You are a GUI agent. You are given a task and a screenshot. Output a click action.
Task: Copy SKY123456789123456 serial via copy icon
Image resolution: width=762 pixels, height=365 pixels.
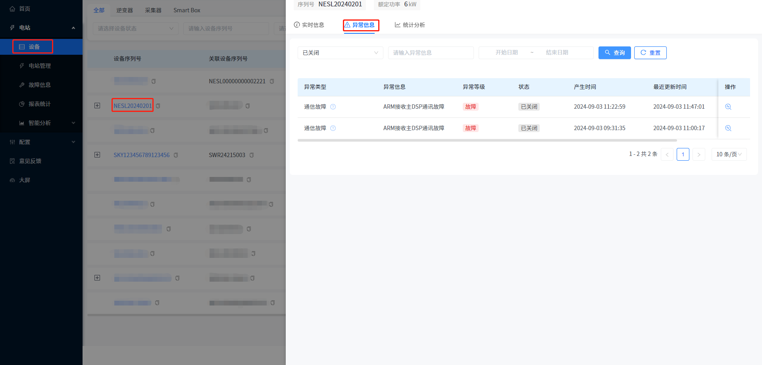(x=176, y=155)
